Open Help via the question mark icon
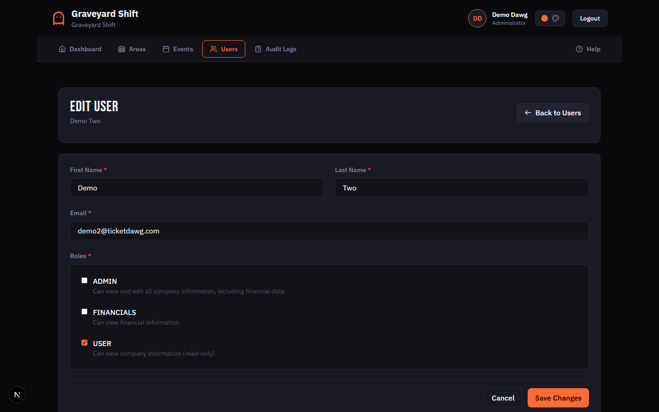659x412 pixels. [579, 49]
